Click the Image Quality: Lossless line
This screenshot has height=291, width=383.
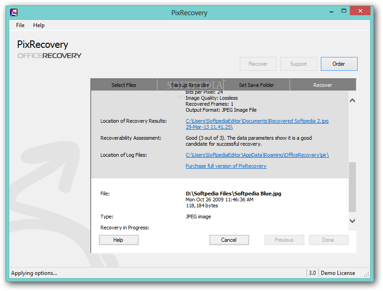pyautogui.click(x=212, y=98)
